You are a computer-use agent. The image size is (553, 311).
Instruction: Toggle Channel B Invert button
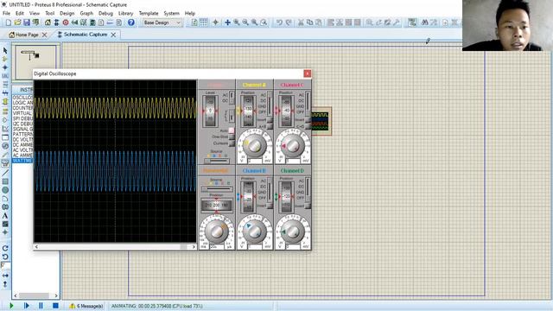(270, 206)
